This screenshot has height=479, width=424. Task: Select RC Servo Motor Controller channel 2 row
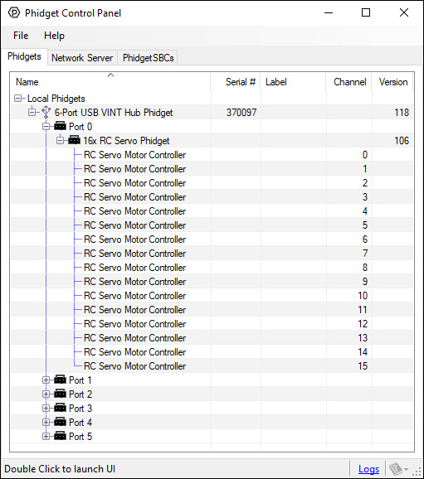click(x=212, y=182)
